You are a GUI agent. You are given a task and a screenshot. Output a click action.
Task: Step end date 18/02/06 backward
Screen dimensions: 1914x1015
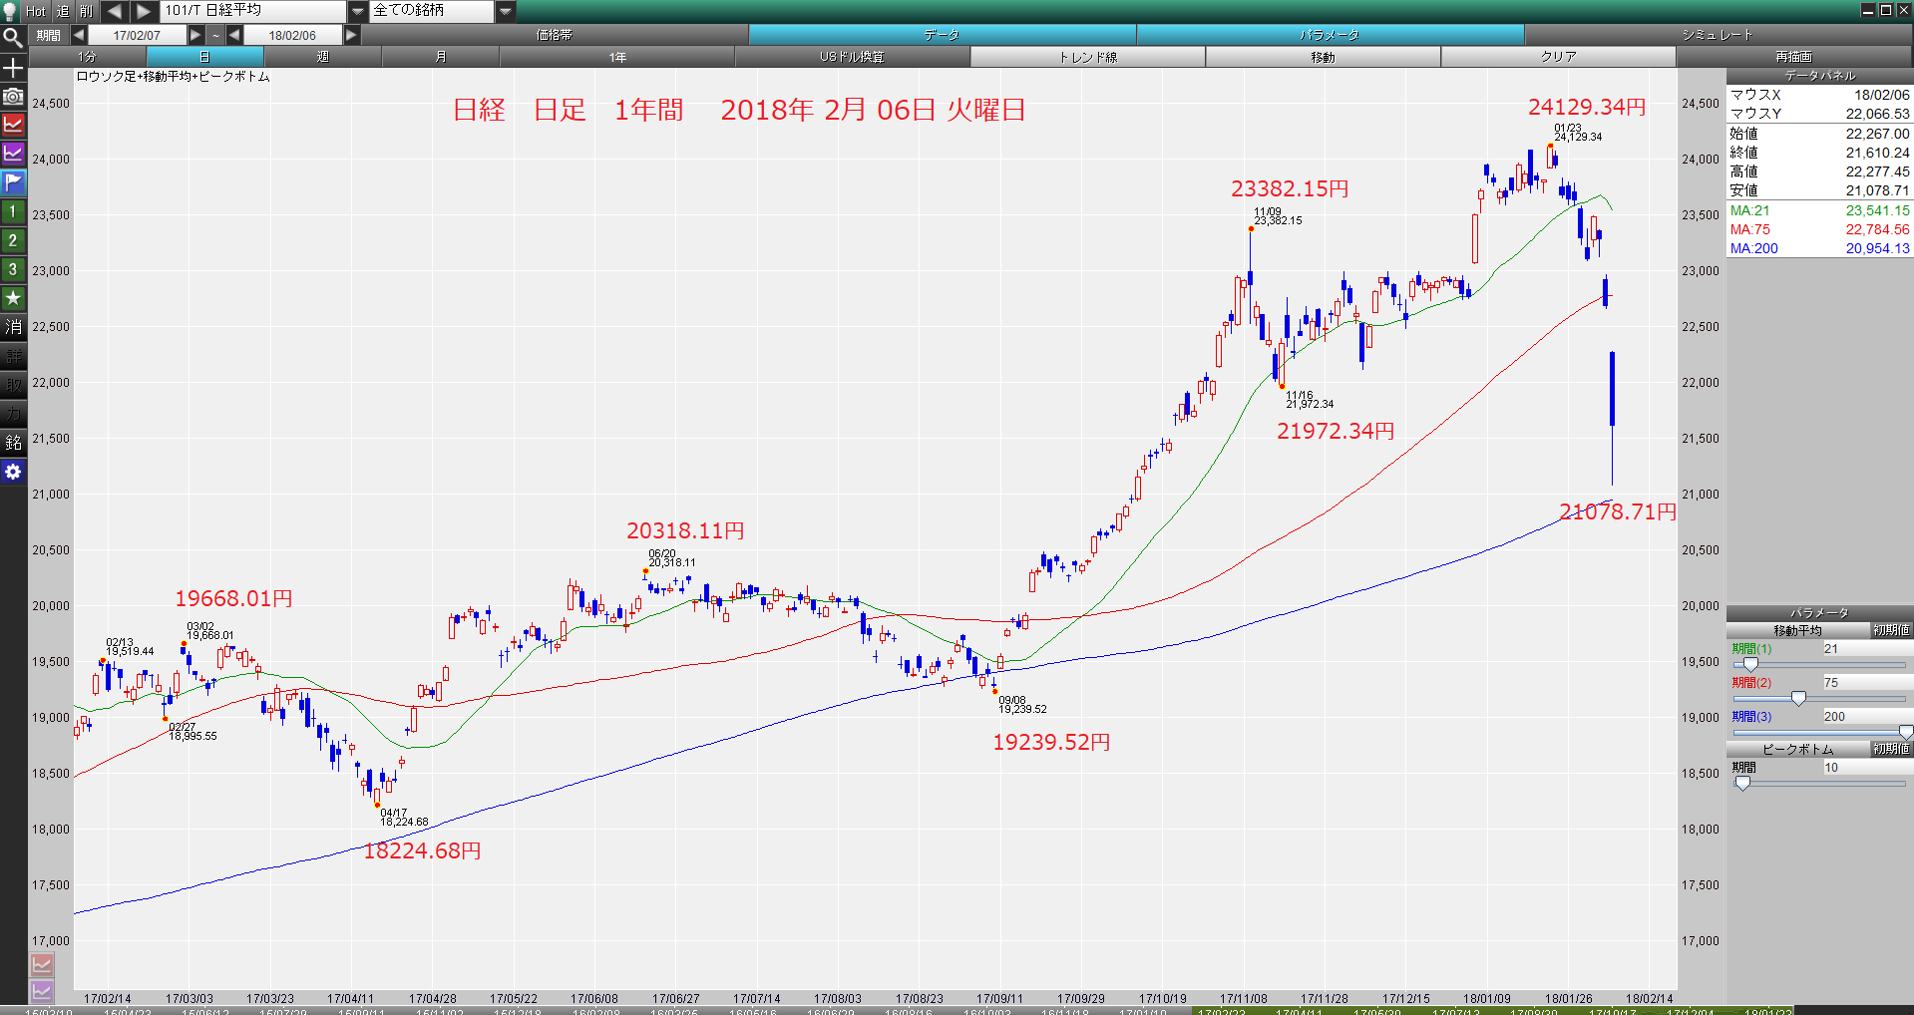click(234, 35)
